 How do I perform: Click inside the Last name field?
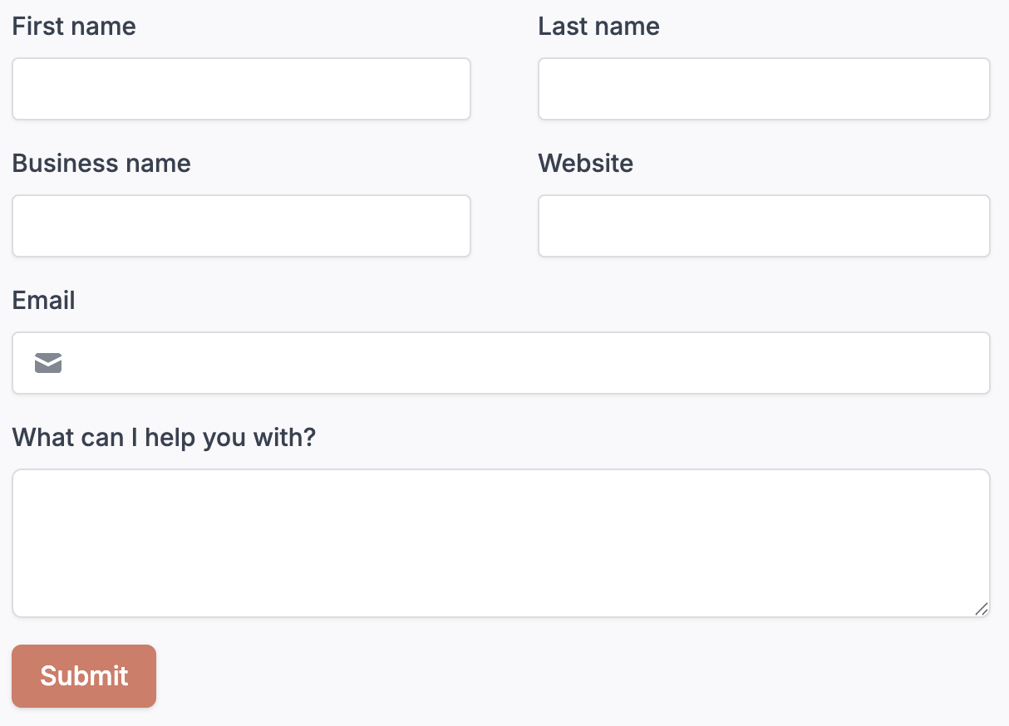[764, 89]
